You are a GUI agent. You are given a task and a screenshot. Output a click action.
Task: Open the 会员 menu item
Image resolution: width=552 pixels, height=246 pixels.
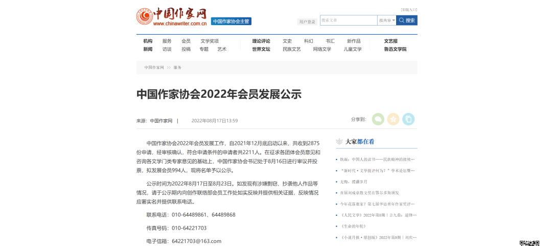pyautogui.click(x=186, y=41)
